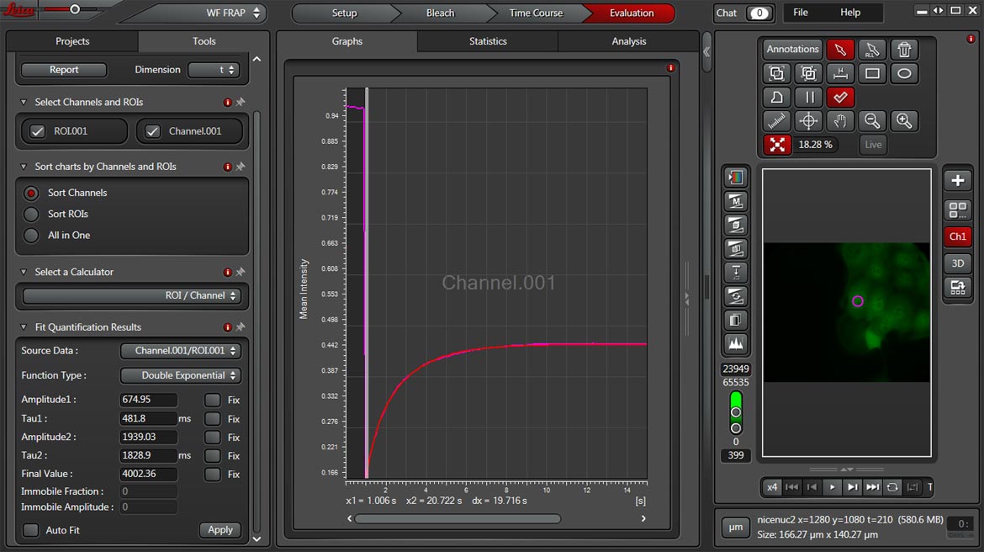Screen dimensions: 984x552
Task: Select the ellipse ROI drawing tool
Action: click(904, 73)
